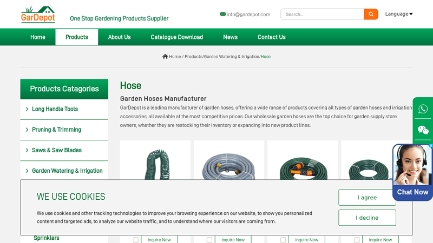The width and height of the screenshot is (433, 243).
Task: Select the Products menu tab
Action: pyautogui.click(x=77, y=37)
